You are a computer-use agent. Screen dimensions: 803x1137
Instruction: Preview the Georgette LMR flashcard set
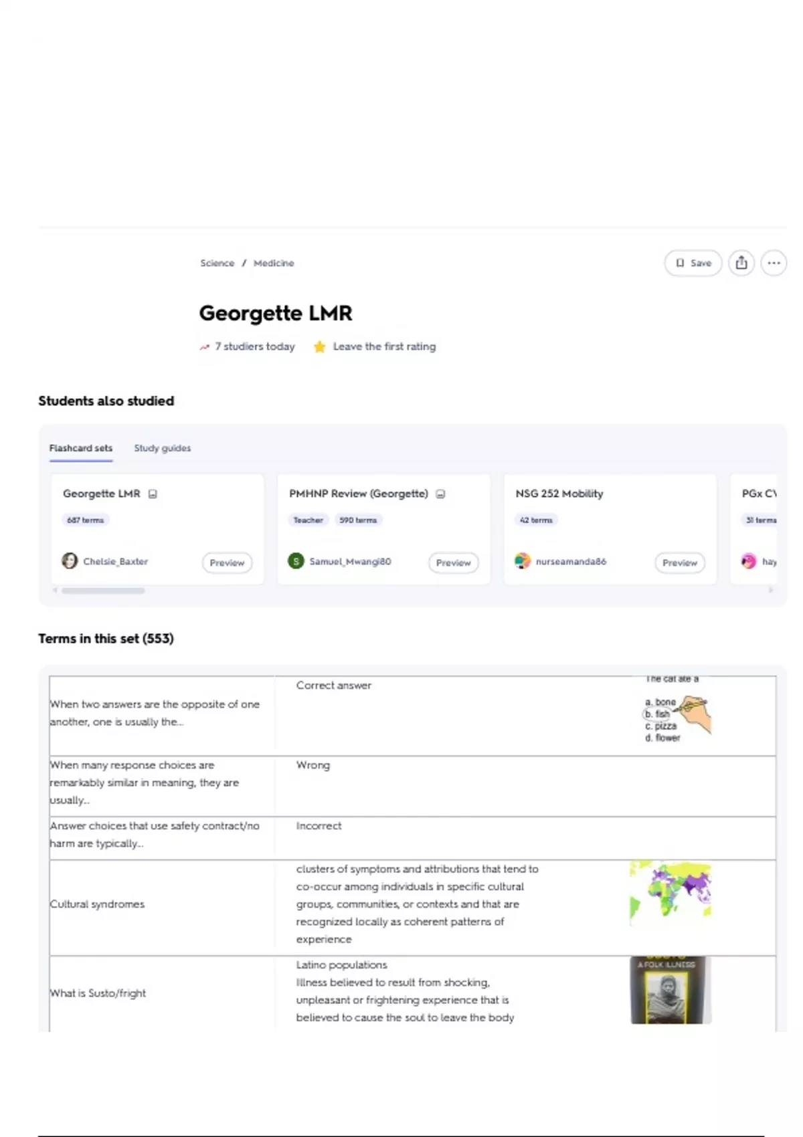pos(227,562)
